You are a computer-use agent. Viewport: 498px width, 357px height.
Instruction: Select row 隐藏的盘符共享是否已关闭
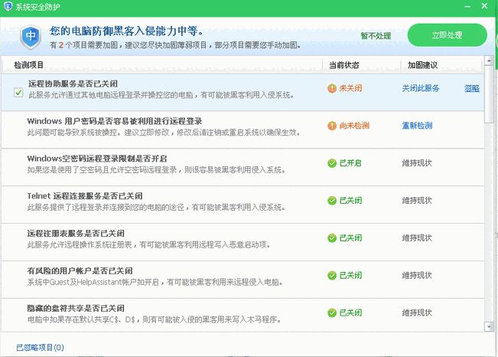(243, 315)
